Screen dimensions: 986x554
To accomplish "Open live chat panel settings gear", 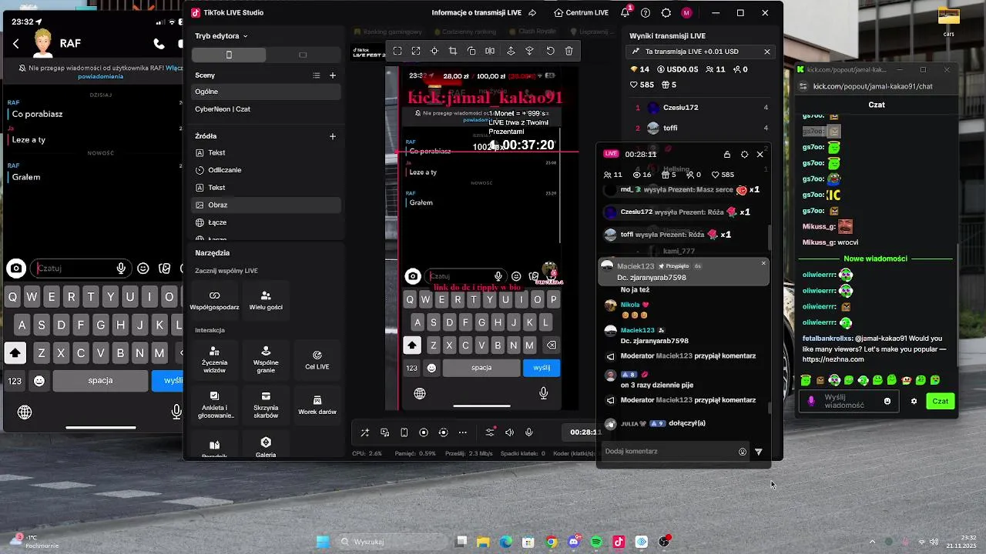I will [744, 154].
